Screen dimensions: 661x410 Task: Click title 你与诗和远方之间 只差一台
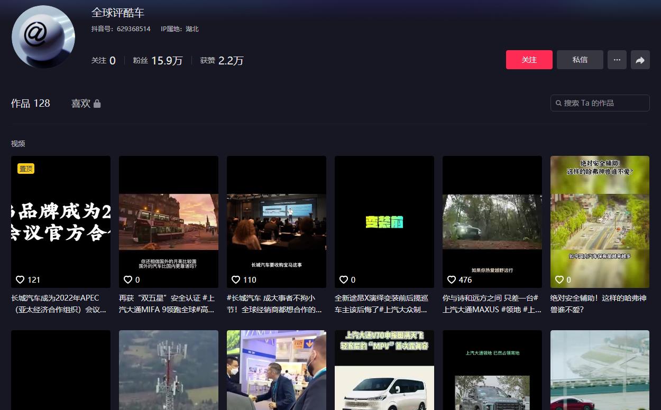[x=492, y=304]
